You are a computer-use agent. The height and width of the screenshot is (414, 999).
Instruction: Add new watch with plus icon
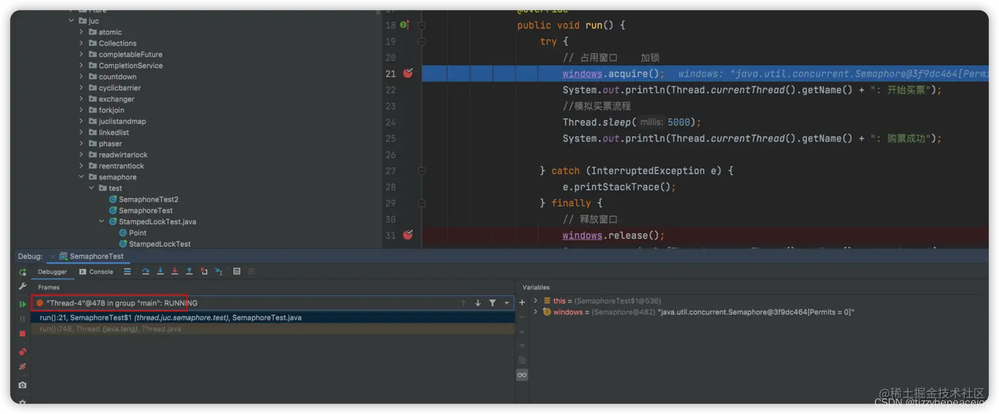[522, 302]
